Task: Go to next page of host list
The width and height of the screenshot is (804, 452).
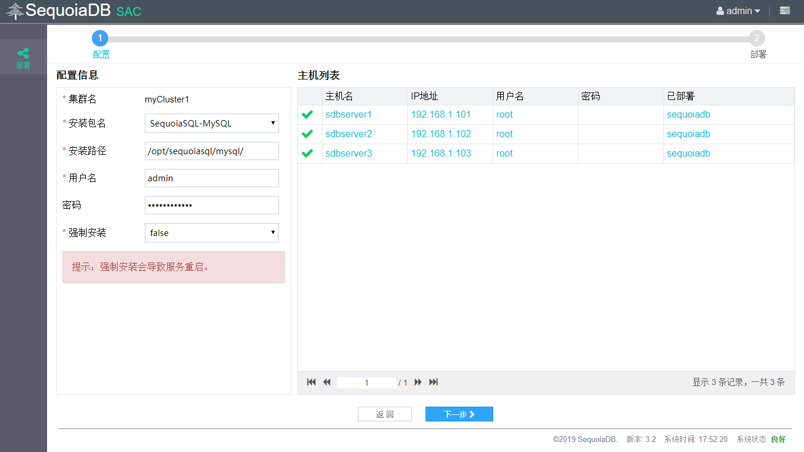Action: pyautogui.click(x=418, y=383)
